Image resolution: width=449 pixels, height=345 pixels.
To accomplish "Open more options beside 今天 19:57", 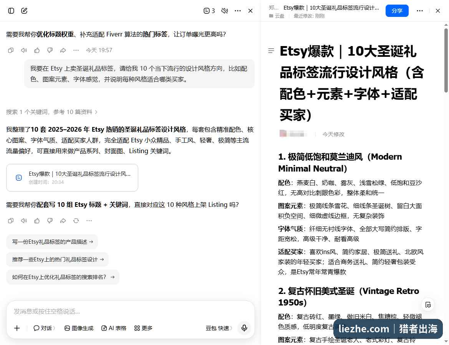I will [x=76, y=50].
